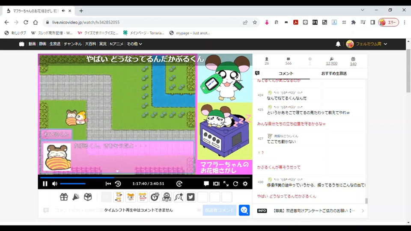Click the megaphone ad icon below player
411x231 pixels.
click(76, 197)
